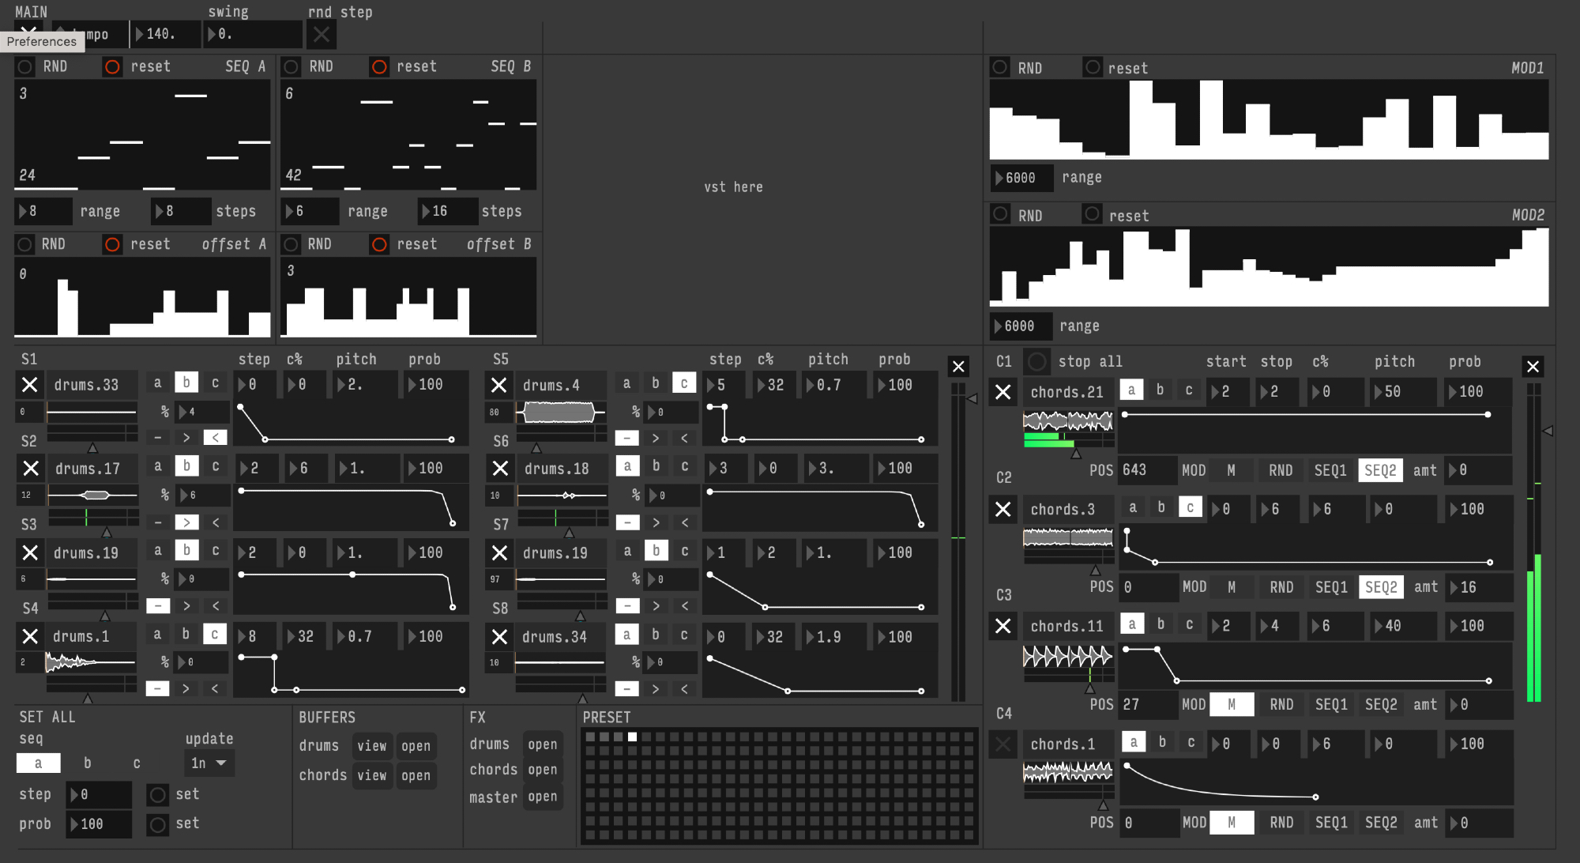
Task: Toggle the red reset circle for SEQ B
Action: pyautogui.click(x=379, y=66)
